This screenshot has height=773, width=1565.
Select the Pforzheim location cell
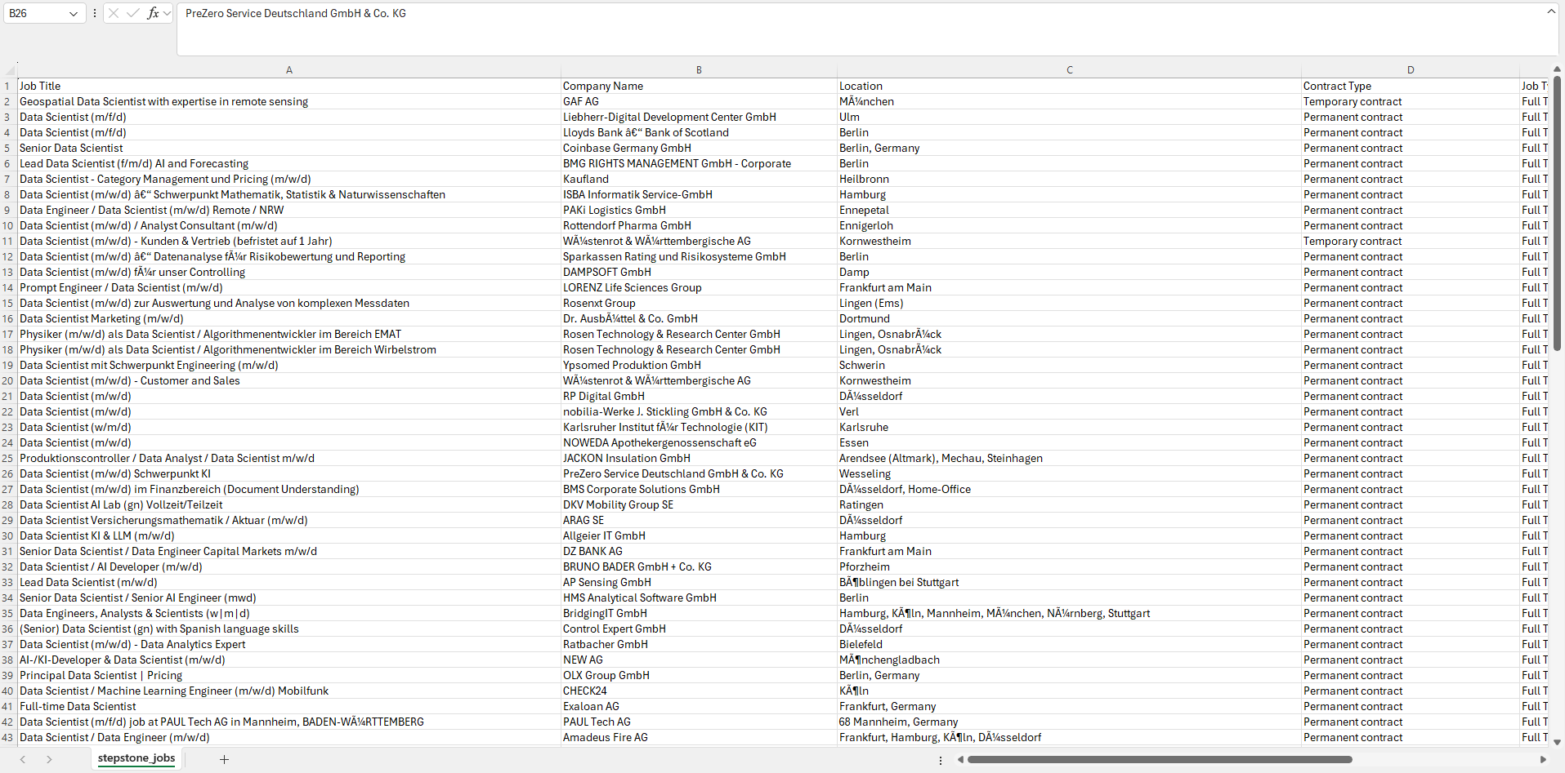(1069, 566)
